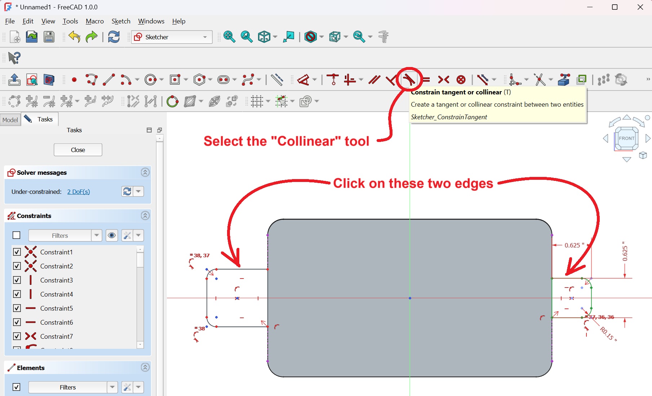Click the Constrain block icon

click(461, 80)
